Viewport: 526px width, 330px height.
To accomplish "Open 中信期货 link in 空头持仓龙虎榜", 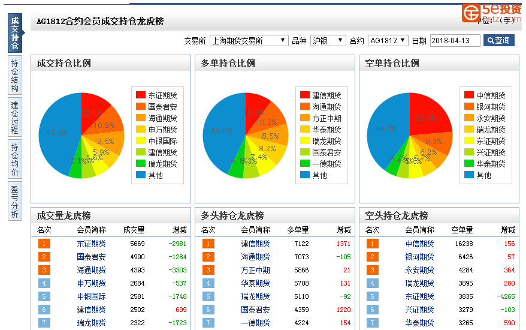I will 419,244.
